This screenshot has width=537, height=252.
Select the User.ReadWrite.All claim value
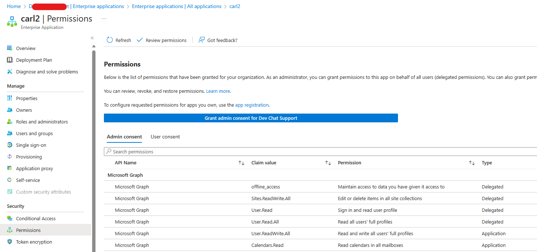271,233
